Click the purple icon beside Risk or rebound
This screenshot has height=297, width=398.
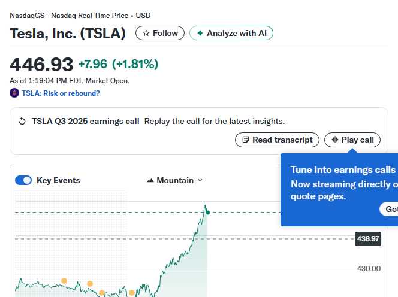coord(14,93)
